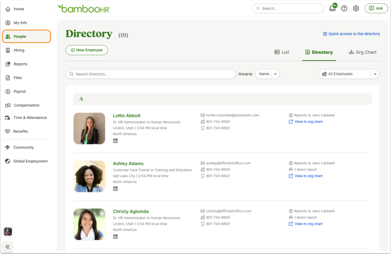
Task: Click email ashley@efficientoffice.com
Action: [228, 163]
